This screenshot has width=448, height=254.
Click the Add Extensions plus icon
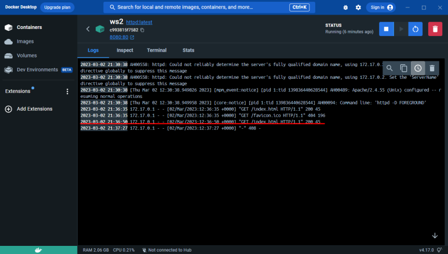point(9,109)
